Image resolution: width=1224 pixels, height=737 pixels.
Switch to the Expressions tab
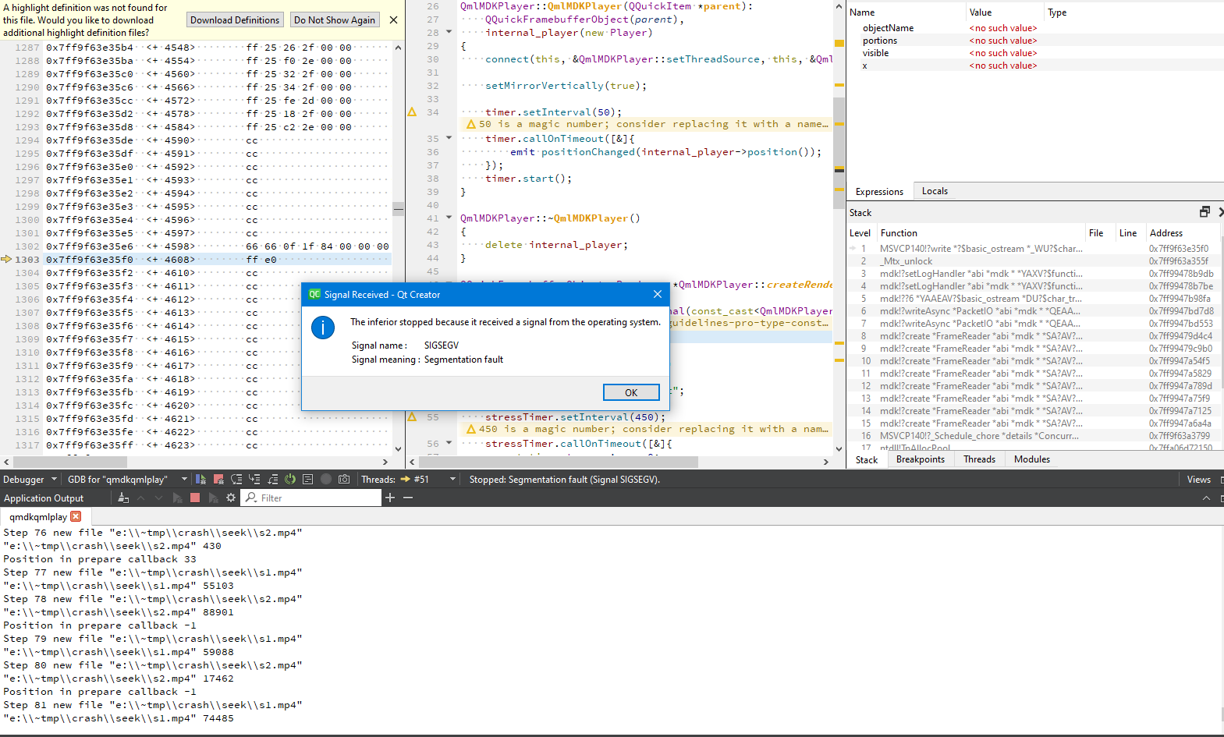[879, 191]
